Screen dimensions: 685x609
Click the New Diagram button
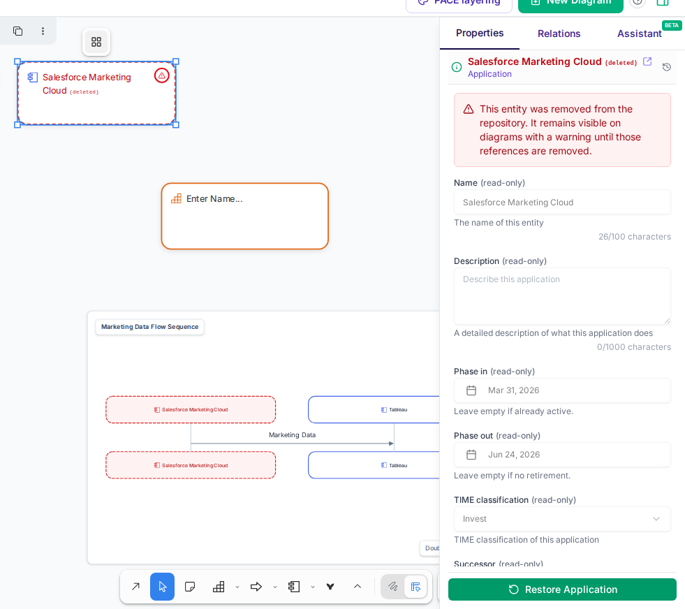pyautogui.click(x=570, y=3)
